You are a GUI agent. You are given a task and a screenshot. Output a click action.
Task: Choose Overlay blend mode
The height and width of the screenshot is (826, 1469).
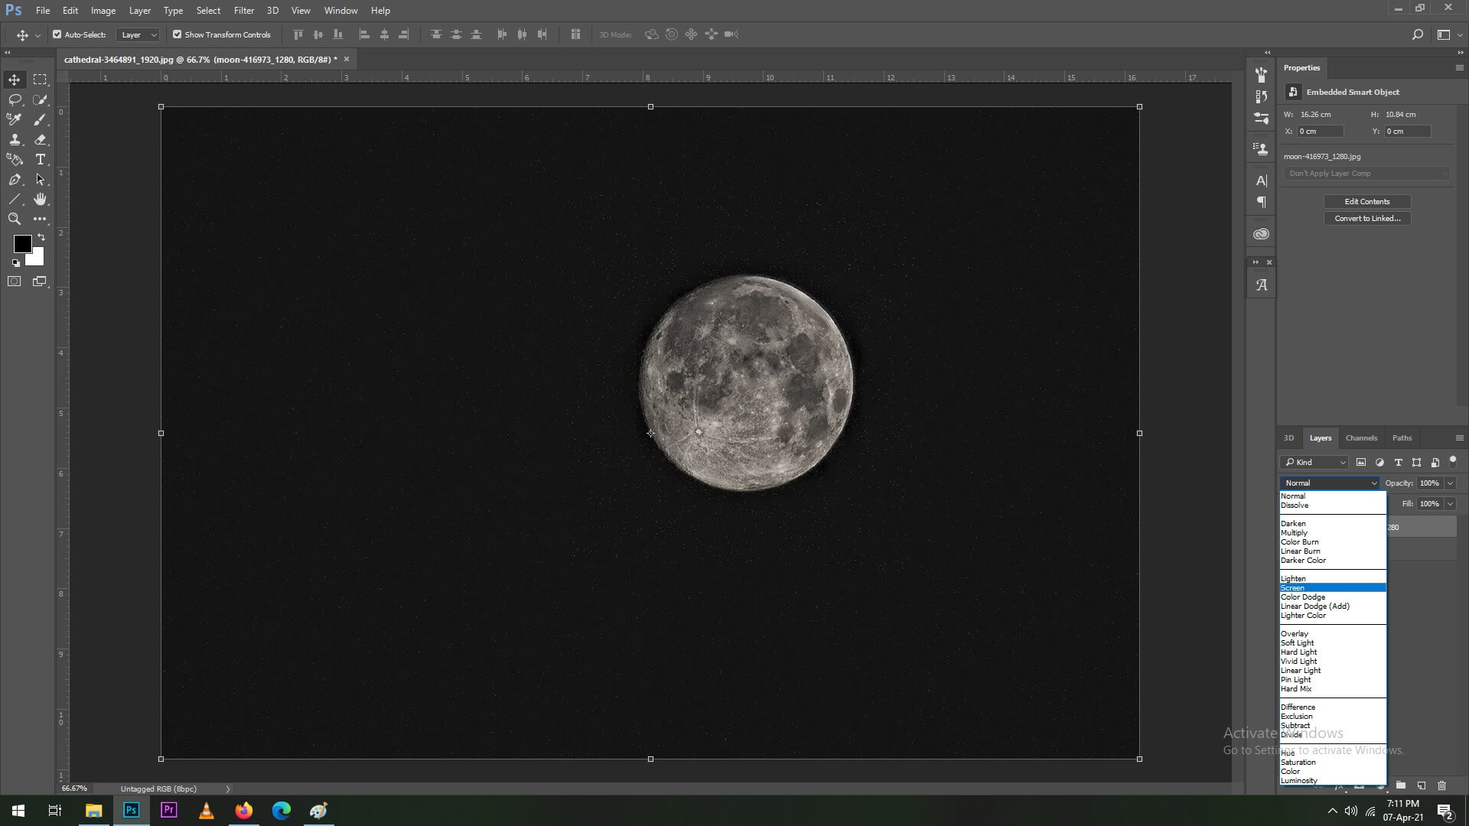[x=1333, y=633]
